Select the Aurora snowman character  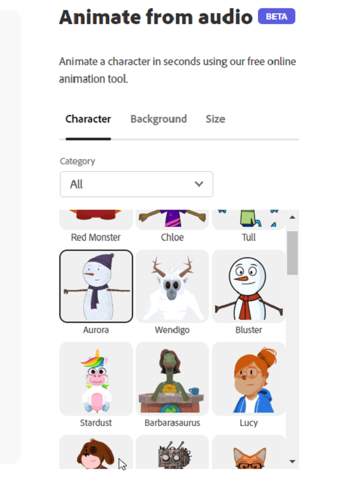(x=96, y=286)
